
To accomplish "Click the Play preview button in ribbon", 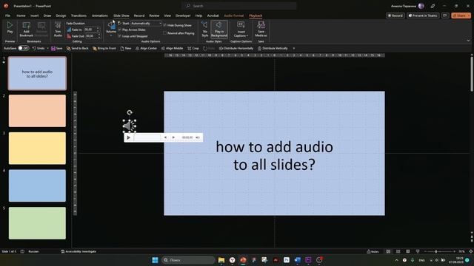I will (10, 28).
